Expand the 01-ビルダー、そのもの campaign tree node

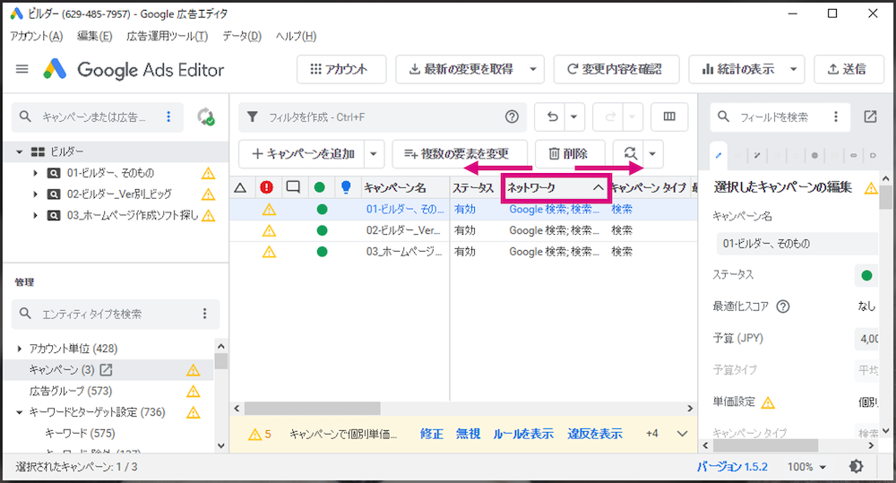tap(35, 173)
